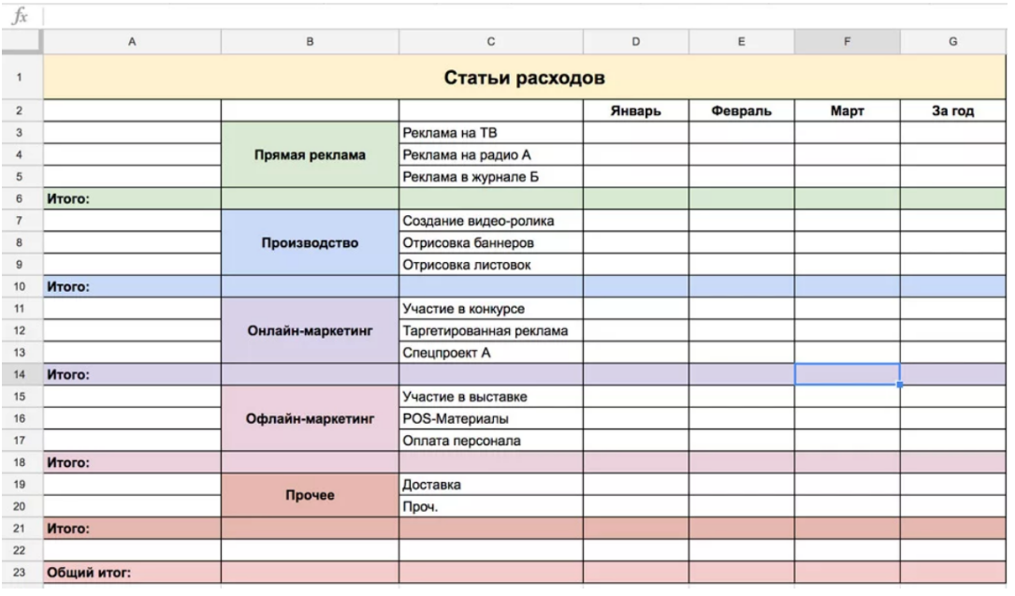Viewport: 1015px width, 596px height.
Task: Select column A header
Action: [132, 41]
